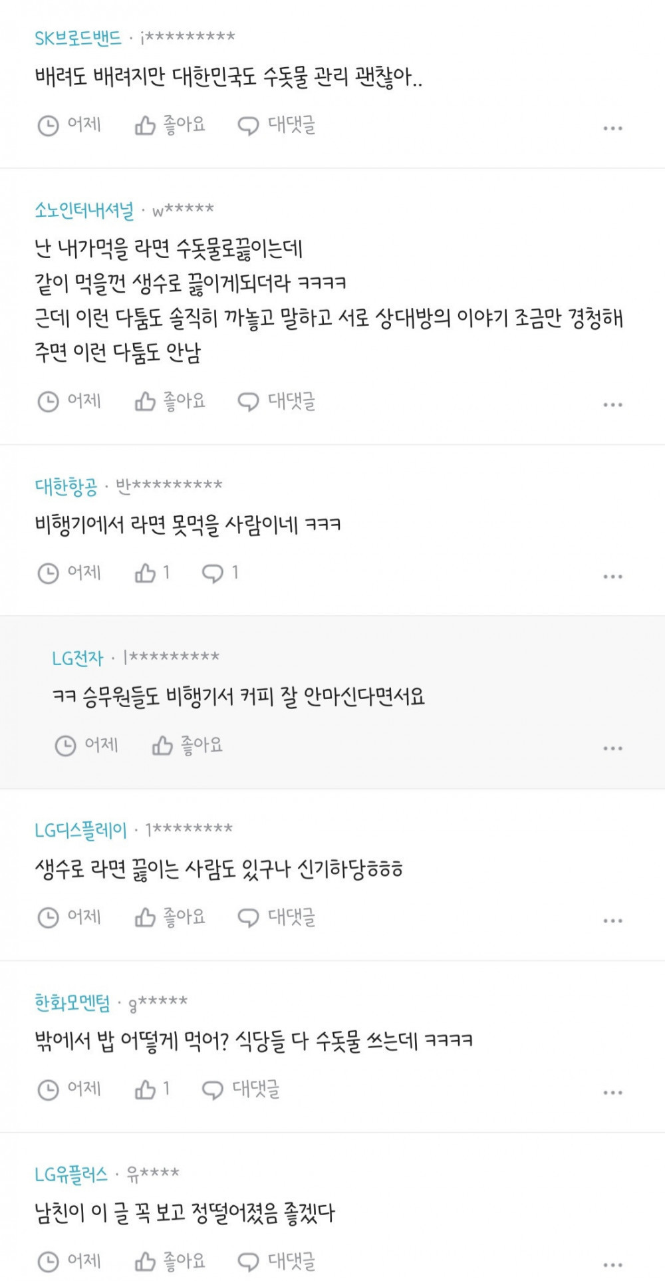Like the LG전자 reply comment

click(187, 745)
